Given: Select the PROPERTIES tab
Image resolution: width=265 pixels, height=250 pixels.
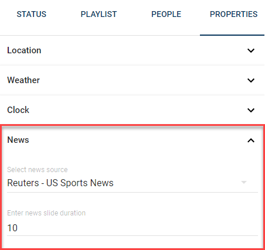Looking at the screenshot, I should [x=233, y=14].
